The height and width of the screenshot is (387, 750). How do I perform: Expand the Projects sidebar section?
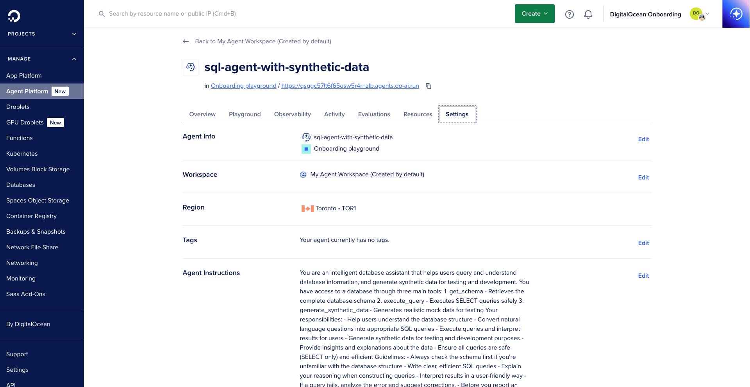click(74, 34)
